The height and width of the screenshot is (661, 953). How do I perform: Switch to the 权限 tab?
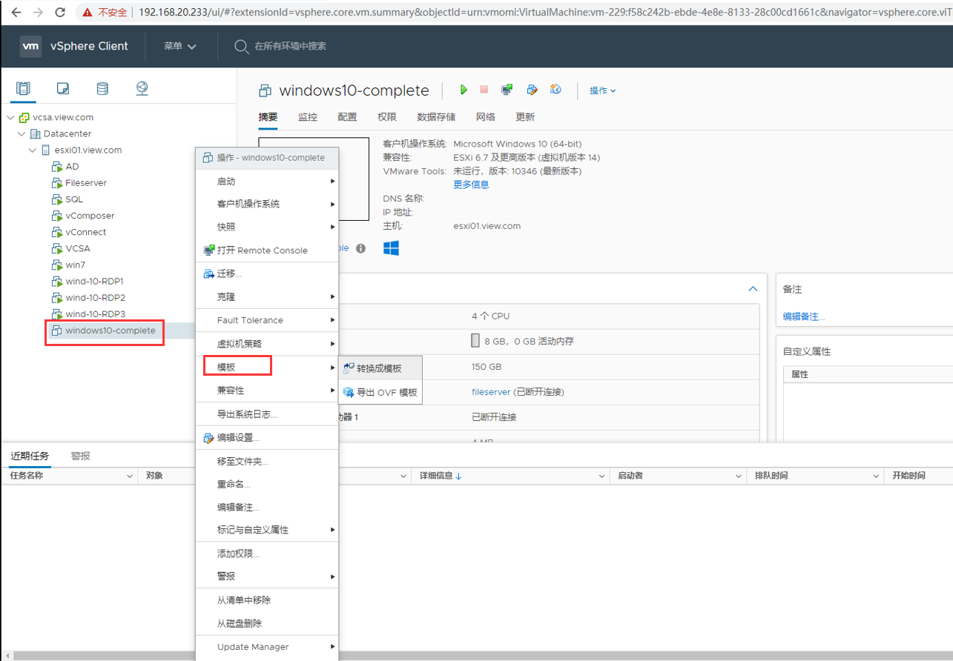point(387,117)
